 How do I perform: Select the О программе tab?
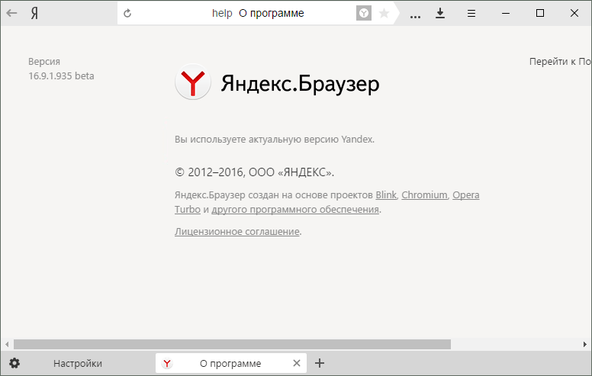(x=230, y=364)
